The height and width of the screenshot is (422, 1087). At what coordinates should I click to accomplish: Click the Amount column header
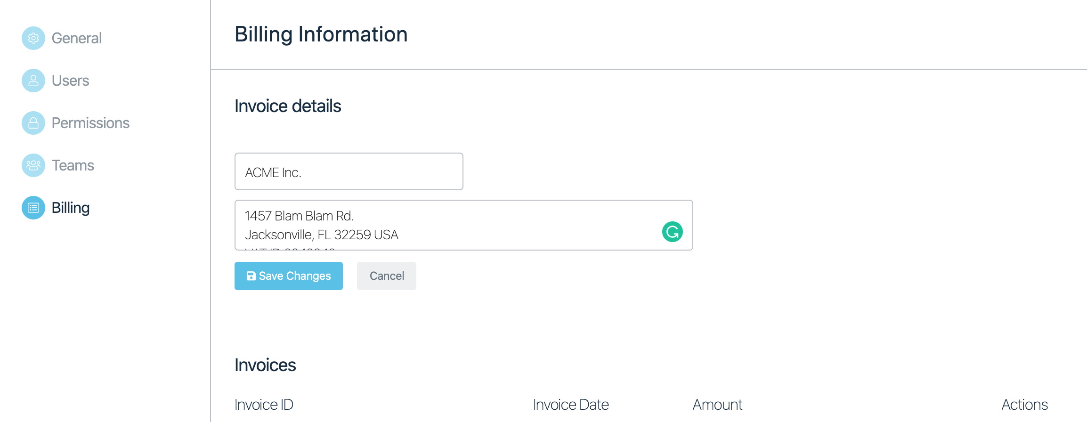point(717,405)
